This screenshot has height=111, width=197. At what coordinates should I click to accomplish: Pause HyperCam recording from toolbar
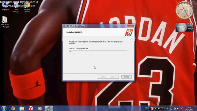click(x=152, y=108)
